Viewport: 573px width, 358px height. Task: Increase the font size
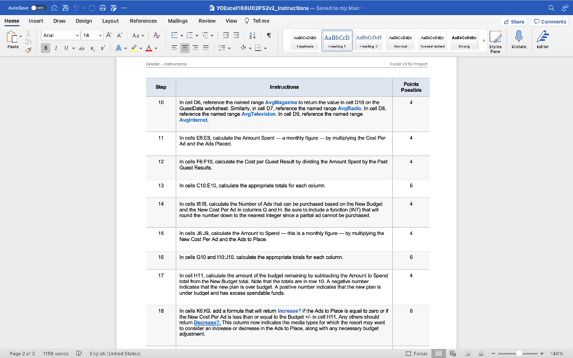point(109,35)
